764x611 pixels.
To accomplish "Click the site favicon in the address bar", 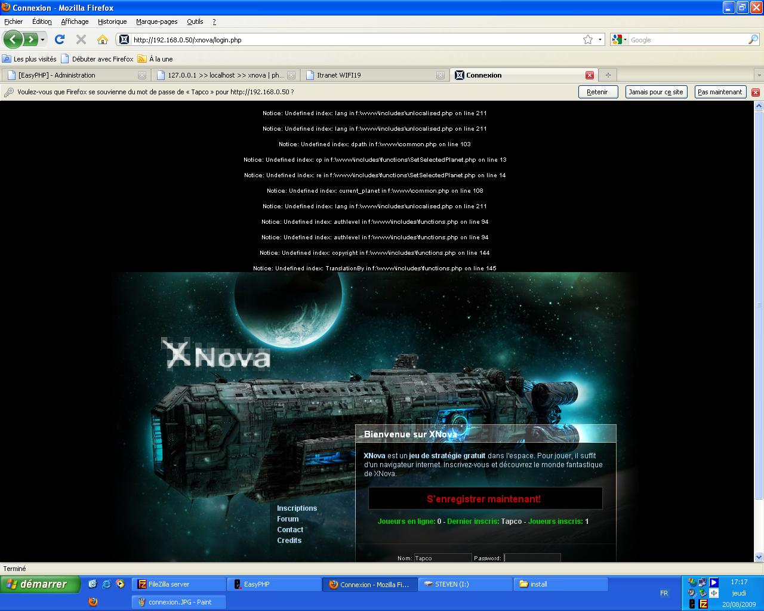I will pyautogui.click(x=124, y=39).
